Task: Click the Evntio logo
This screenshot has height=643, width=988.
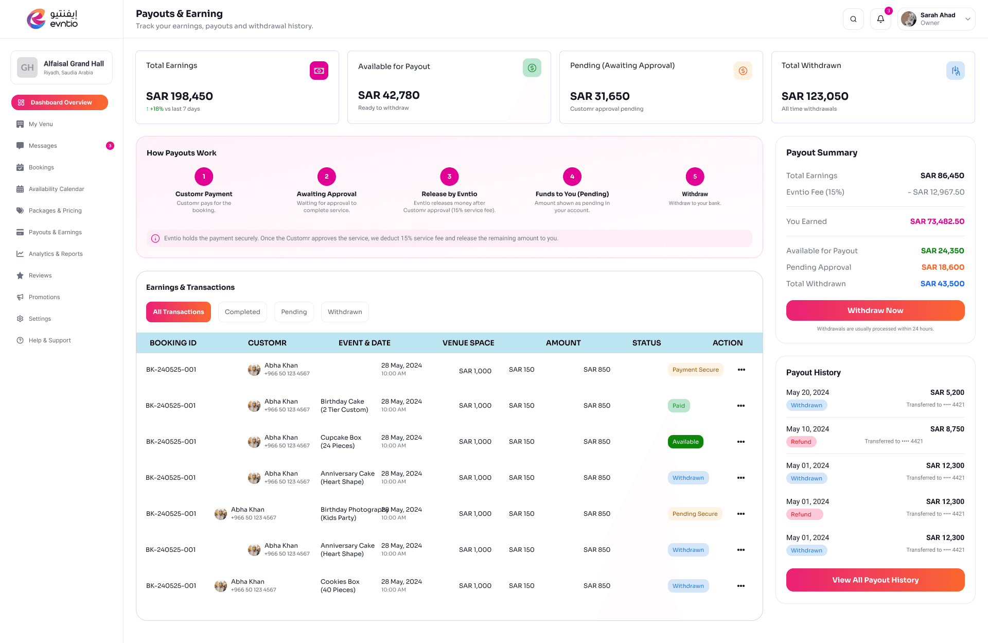Action: coord(52,19)
